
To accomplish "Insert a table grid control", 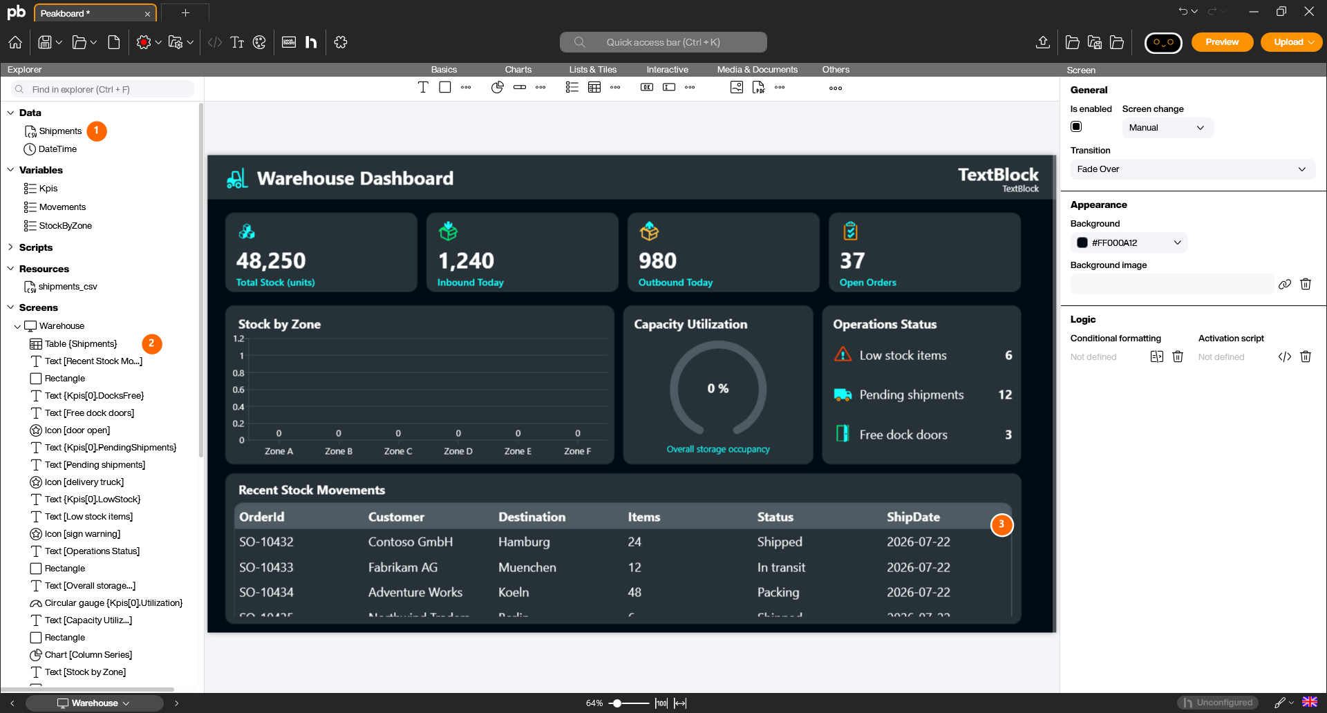I will (594, 87).
